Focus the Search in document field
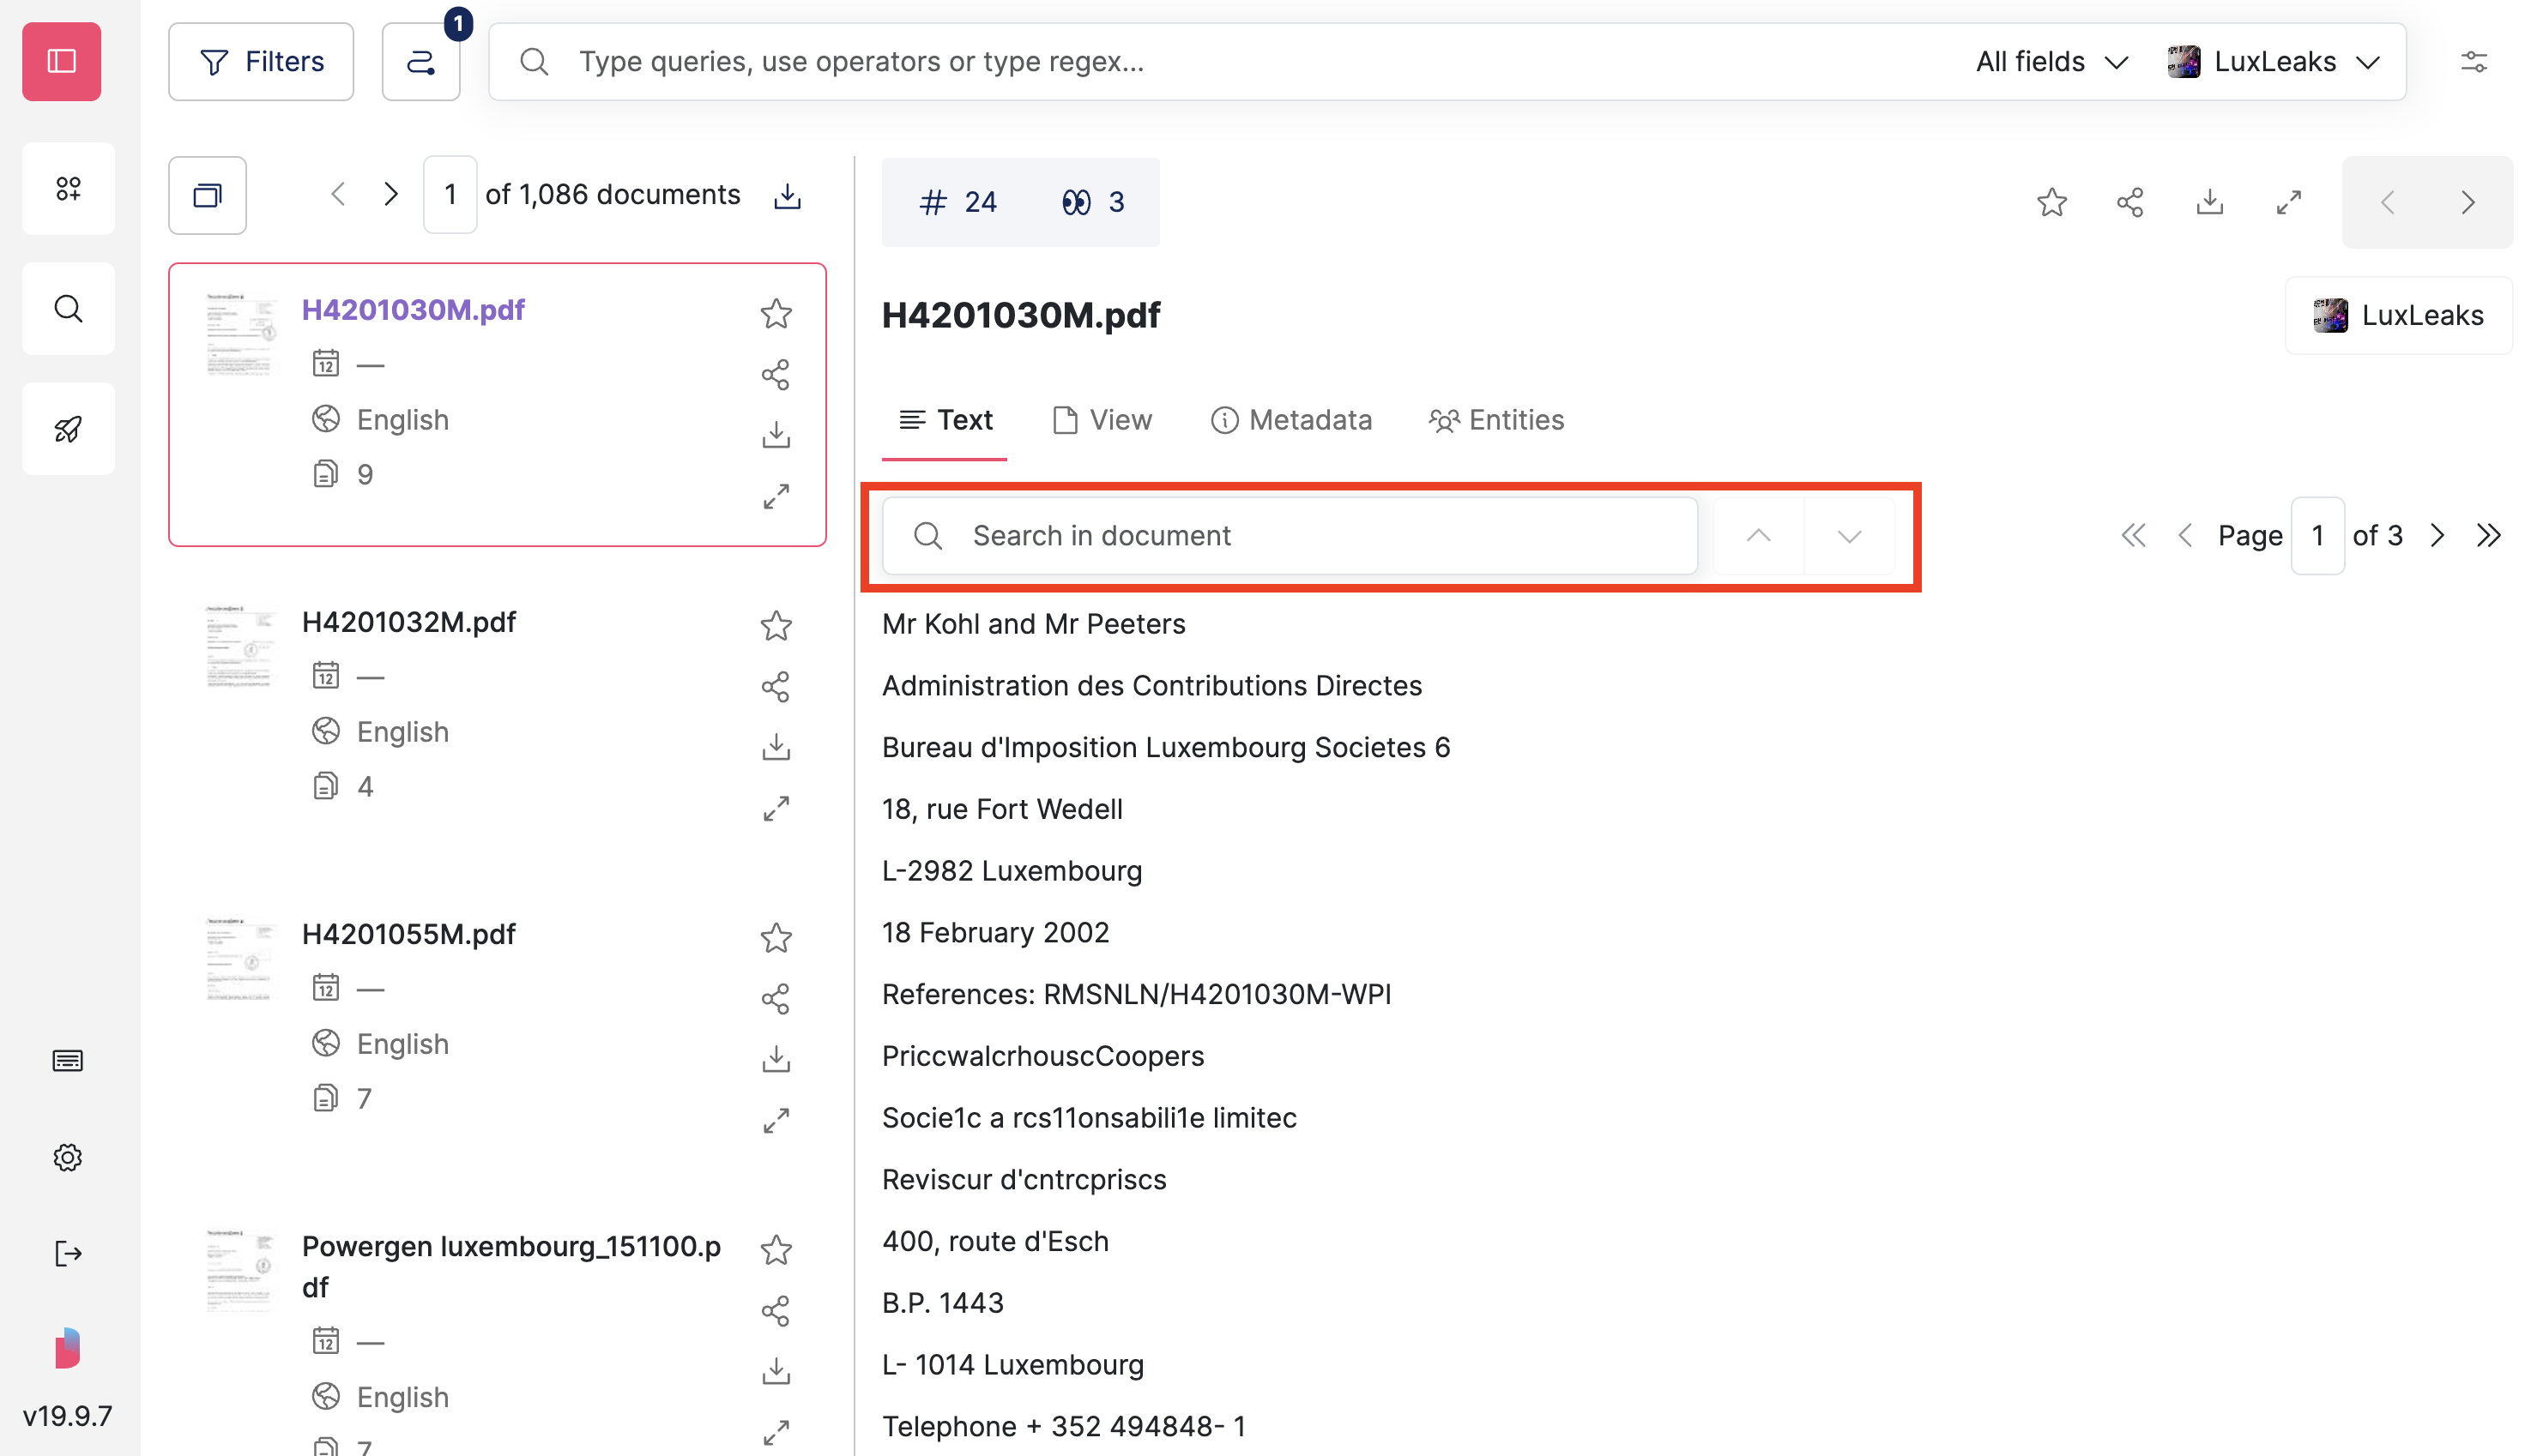The height and width of the screenshot is (1456, 2531). pos(1290,536)
